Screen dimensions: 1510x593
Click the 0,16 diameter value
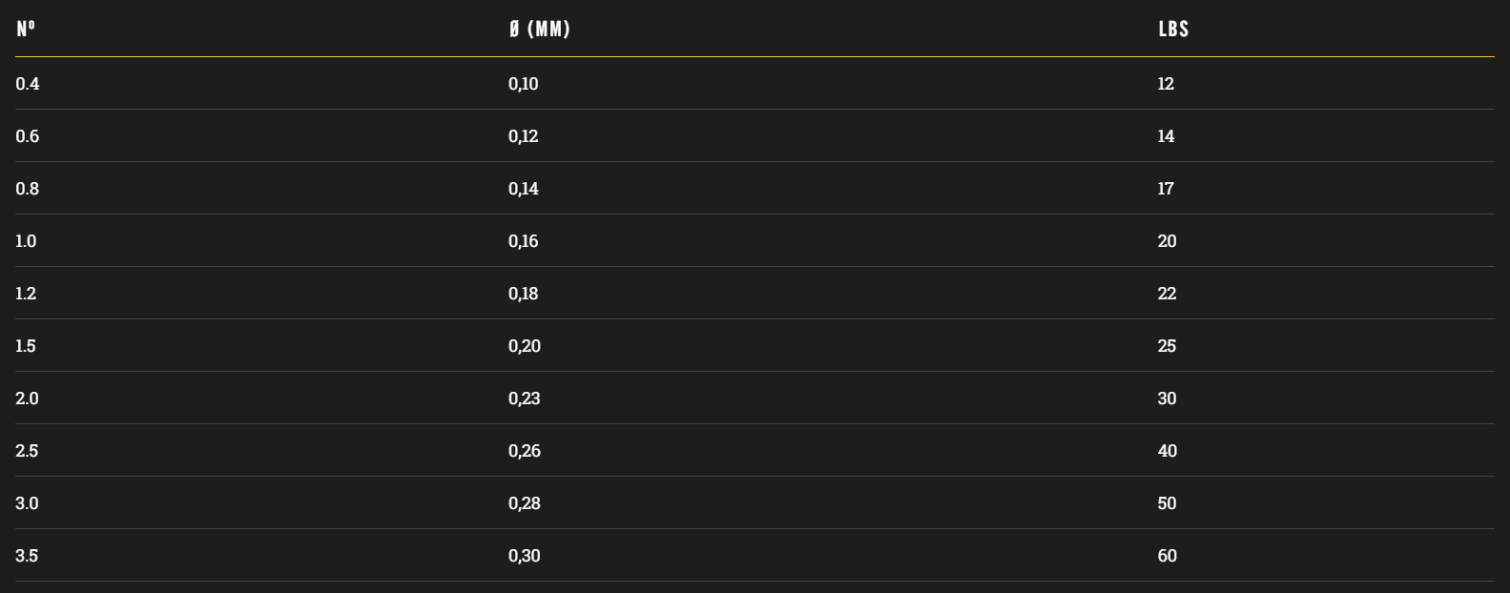[x=523, y=241]
